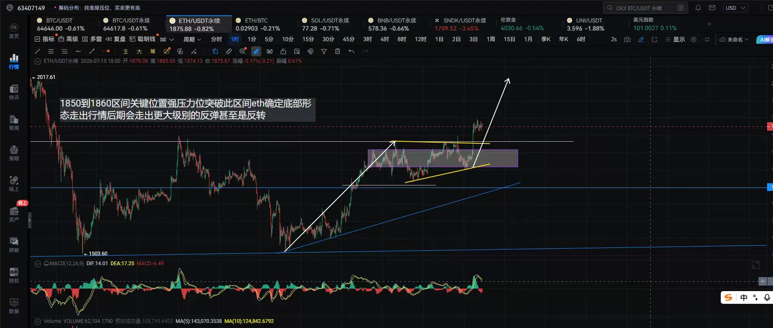Open the USD currency dropdown
This screenshot has height=328, width=773.
pos(736,8)
